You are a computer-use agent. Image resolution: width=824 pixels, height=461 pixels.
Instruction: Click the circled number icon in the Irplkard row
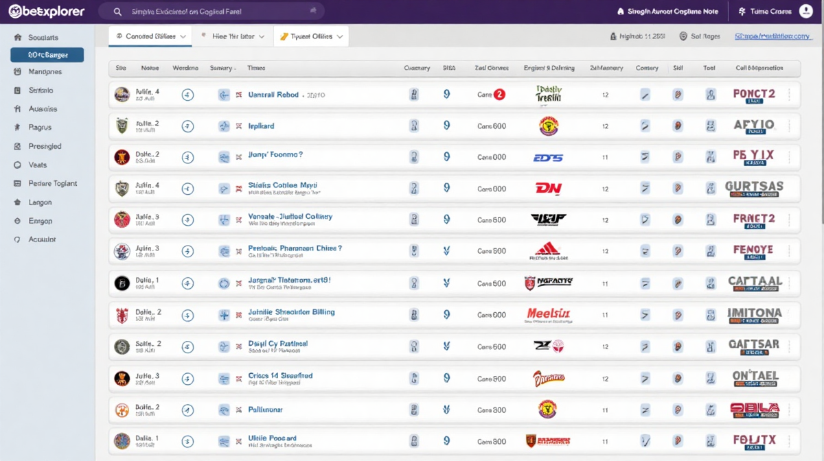(187, 126)
